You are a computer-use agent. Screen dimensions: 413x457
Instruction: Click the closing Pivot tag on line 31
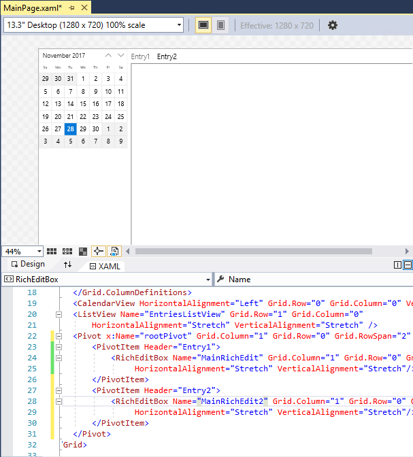[x=92, y=434]
